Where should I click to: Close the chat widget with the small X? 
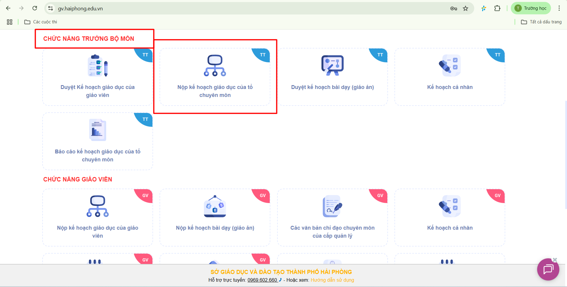coord(555,260)
